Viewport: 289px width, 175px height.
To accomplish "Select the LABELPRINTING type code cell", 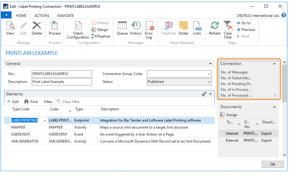I will point(24,120).
